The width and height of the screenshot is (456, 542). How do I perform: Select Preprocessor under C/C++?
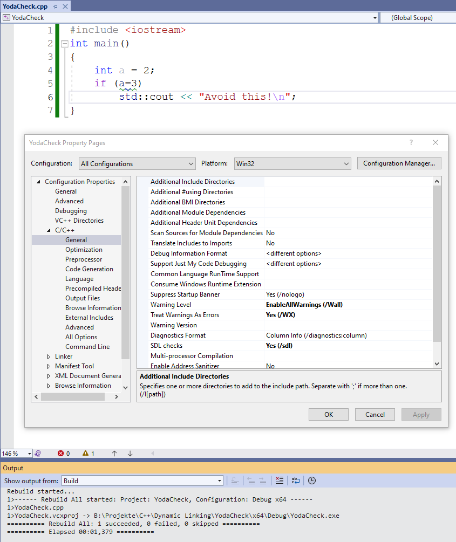(84, 259)
